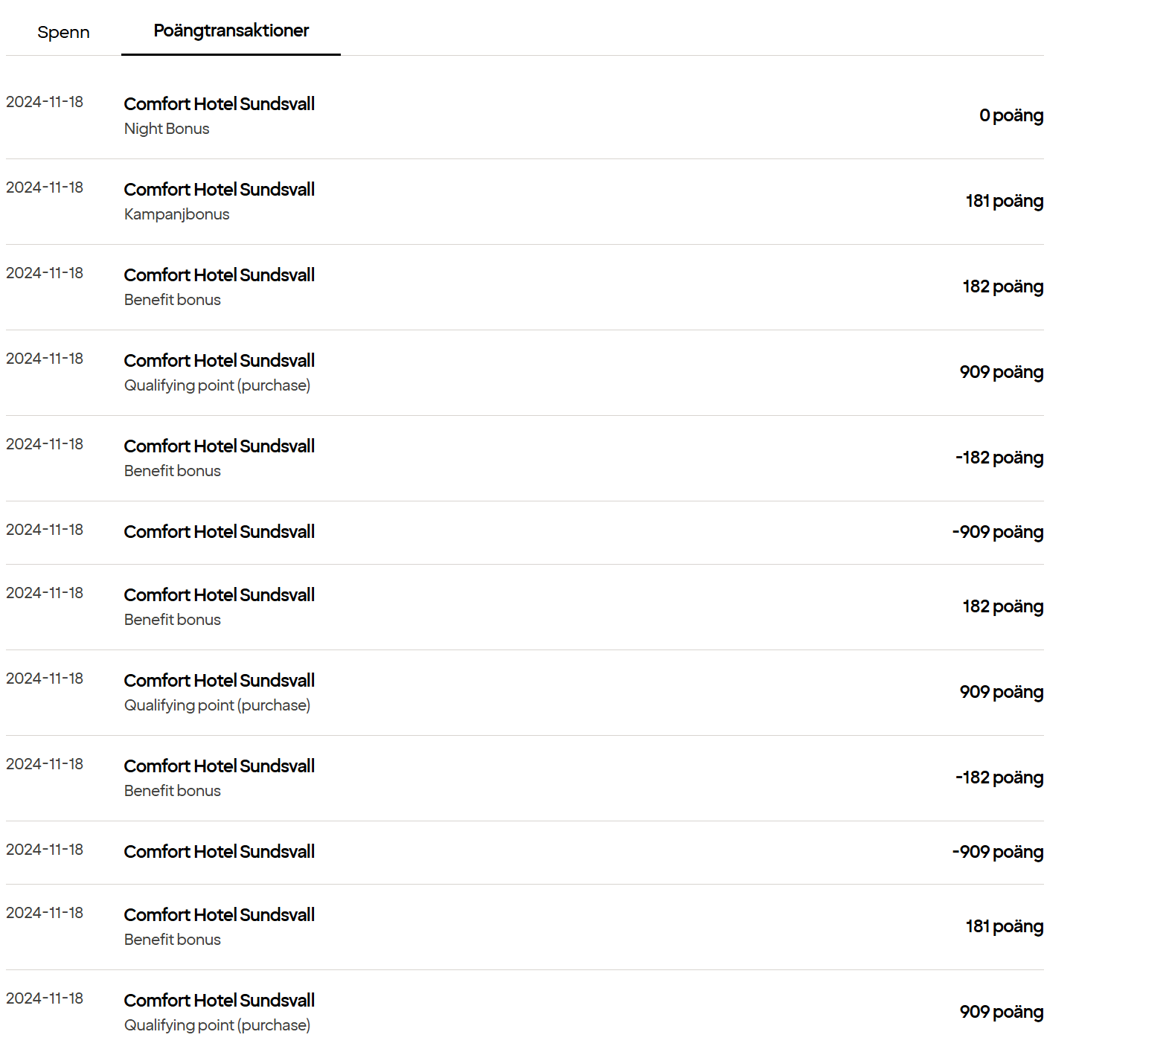This screenshot has height=1052, width=1172.
Task: Select the middle Qualifying point (purchase) label
Action: [217, 705]
